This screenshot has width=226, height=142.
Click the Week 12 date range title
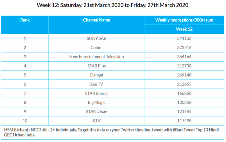(113, 5)
